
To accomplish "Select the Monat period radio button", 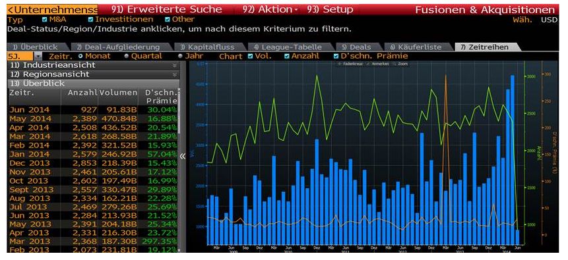I will tap(80, 56).
